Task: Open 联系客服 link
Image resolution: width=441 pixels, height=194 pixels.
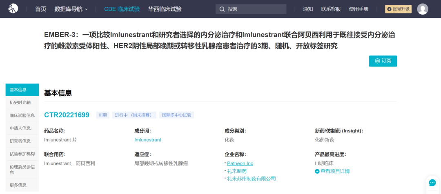Action: [331, 9]
